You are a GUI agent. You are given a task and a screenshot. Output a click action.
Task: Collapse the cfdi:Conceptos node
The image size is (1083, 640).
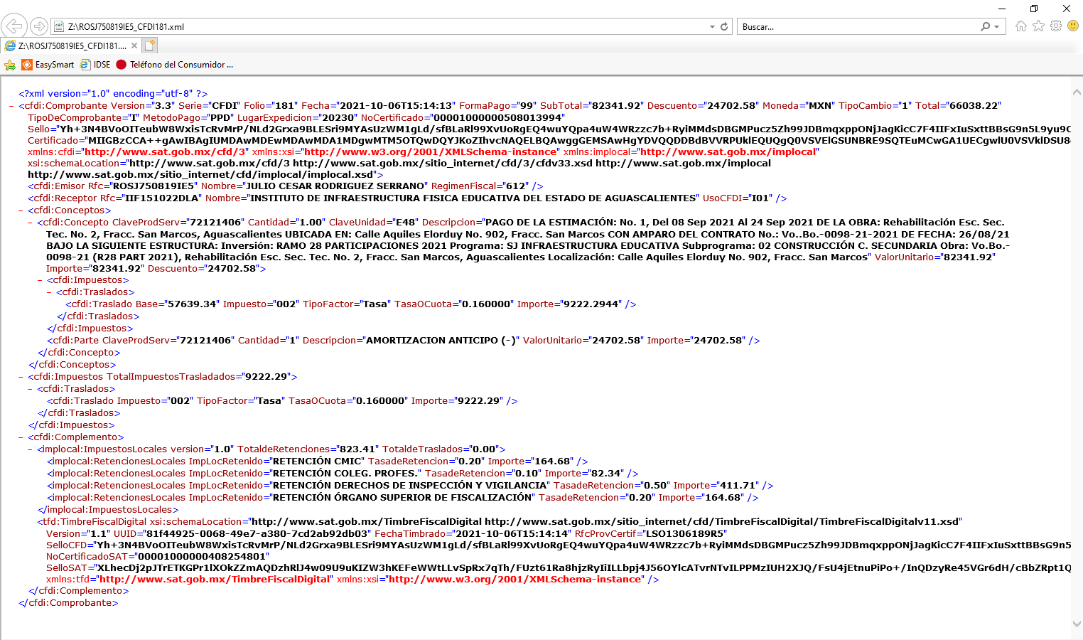pos(21,210)
